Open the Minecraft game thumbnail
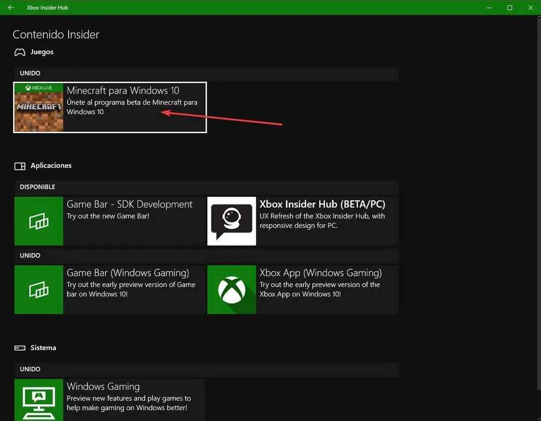 pyautogui.click(x=38, y=107)
